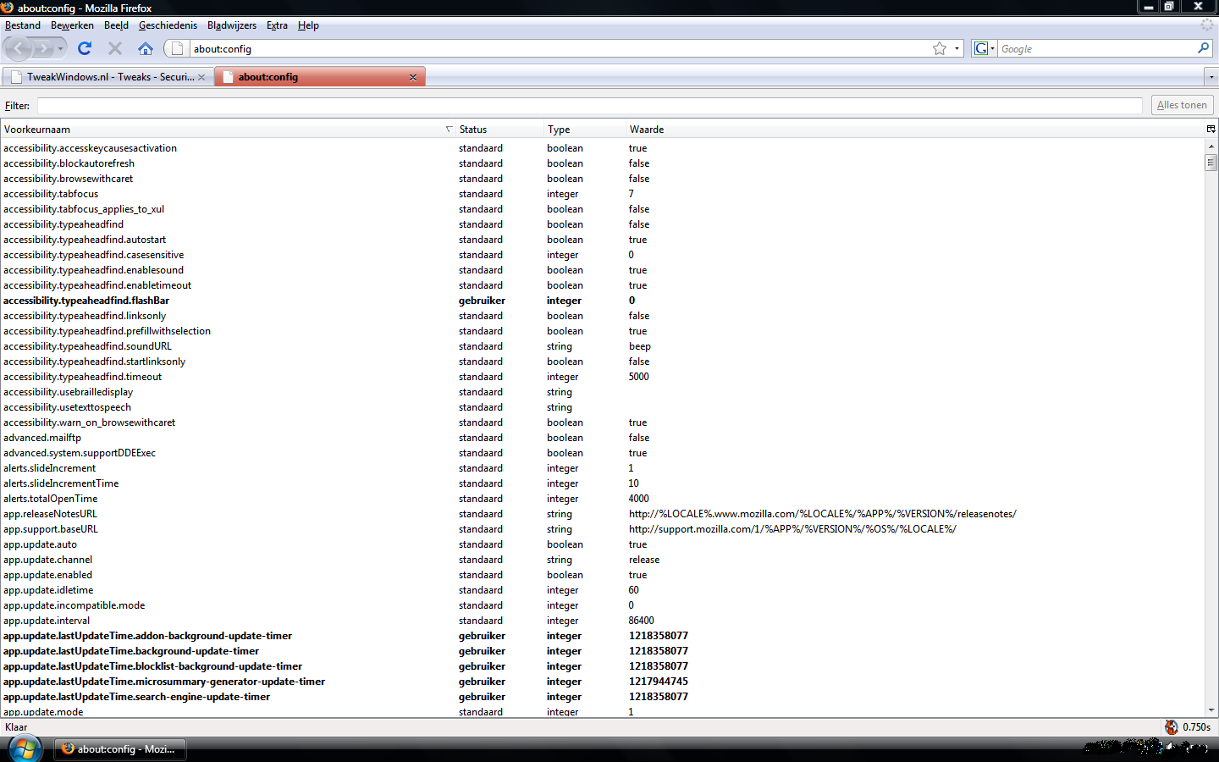
Task: Open the column picker icon
Action: [x=1211, y=130]
